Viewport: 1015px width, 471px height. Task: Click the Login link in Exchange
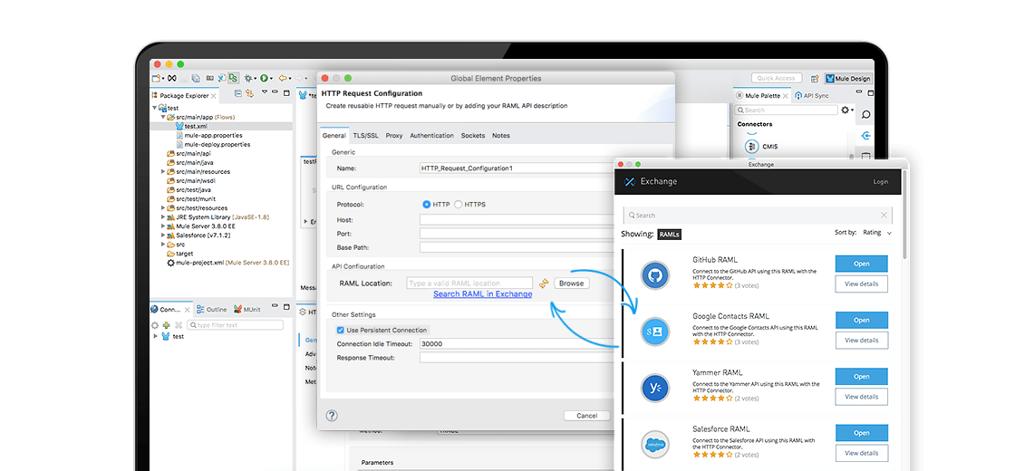[x=880, y=182]
